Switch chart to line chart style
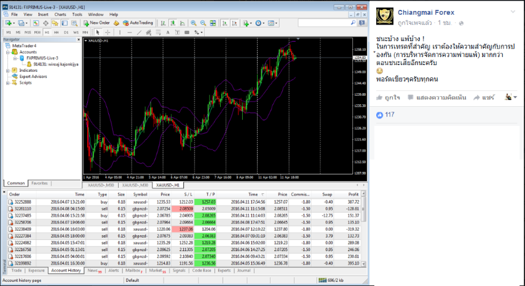Screen dimensions: 525x286 pos(183,23)
